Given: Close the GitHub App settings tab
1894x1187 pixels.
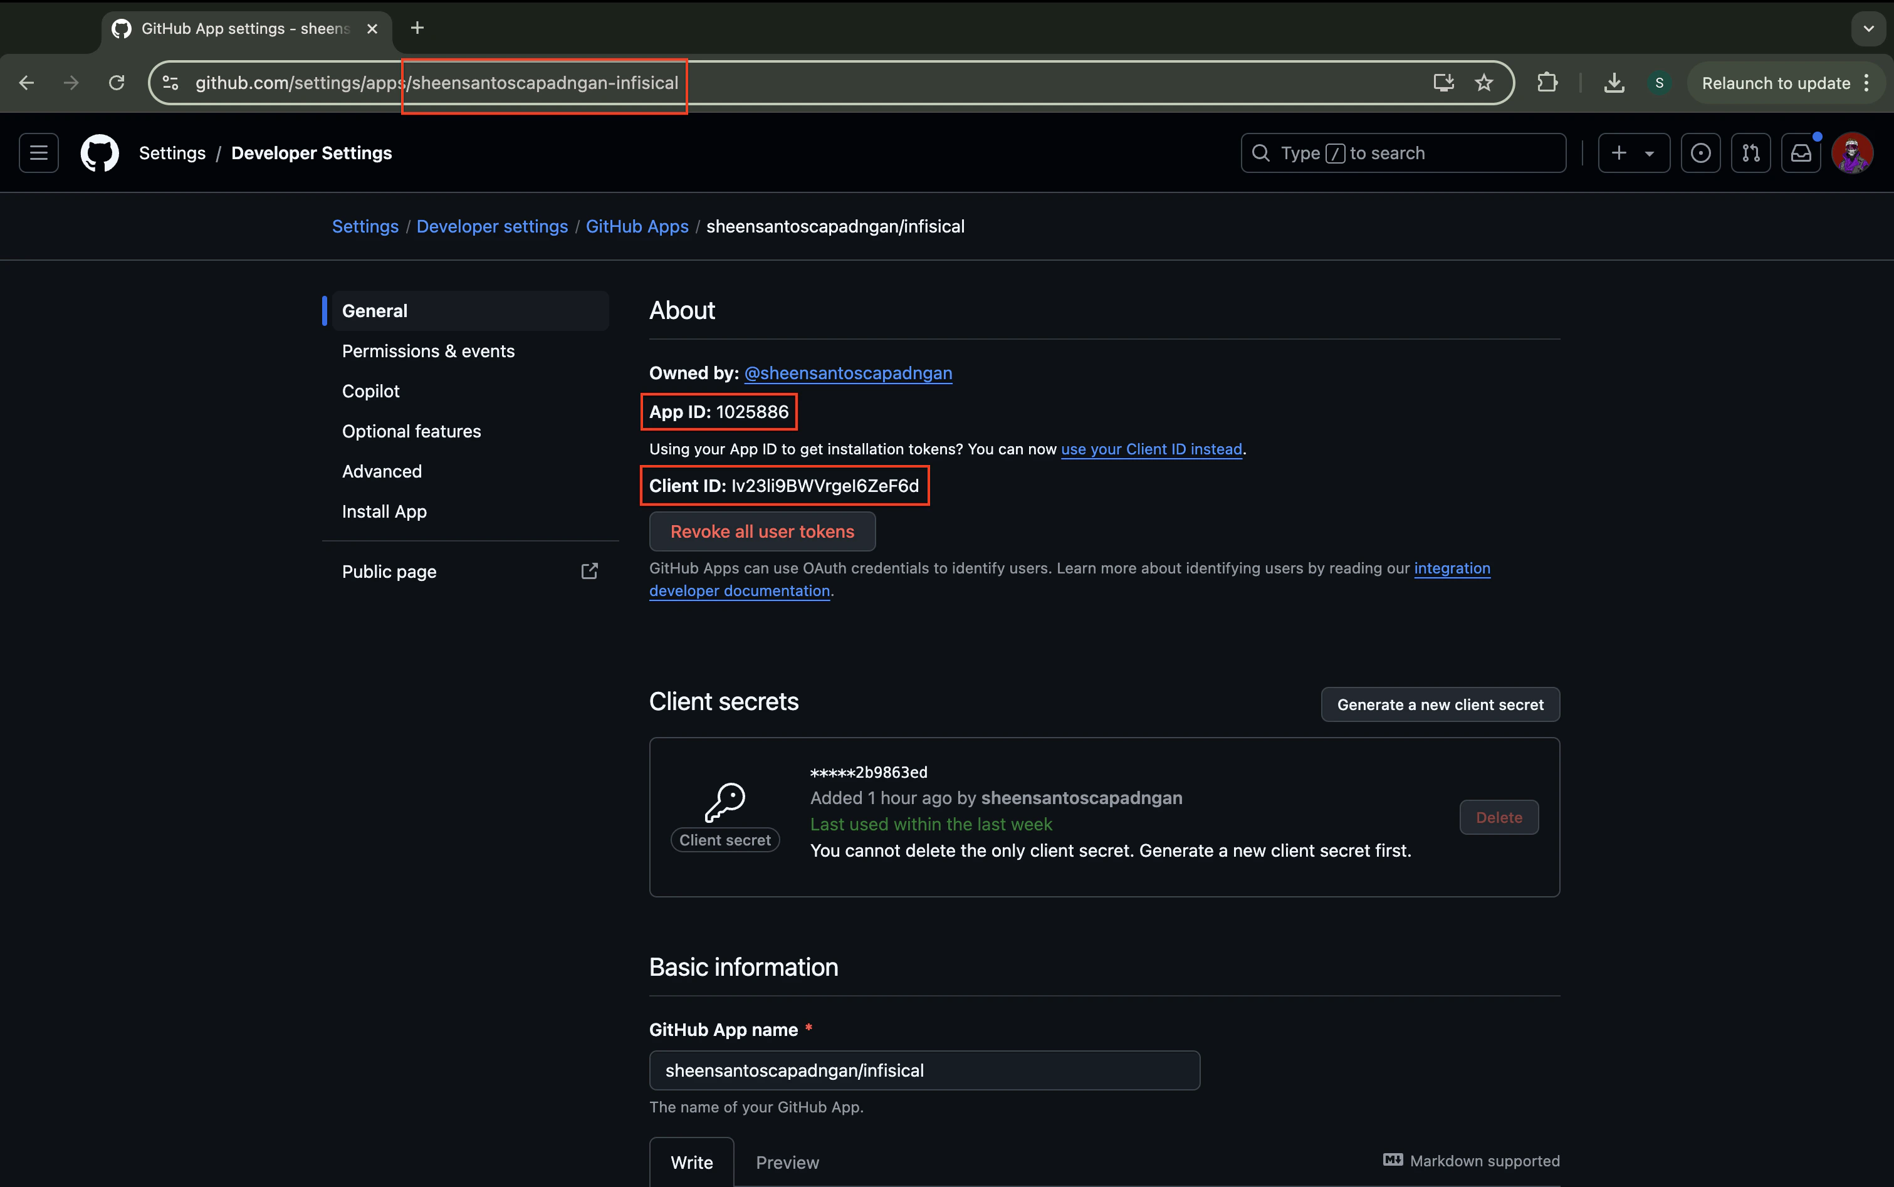Looking at the screenshot, I should [372, 28].
